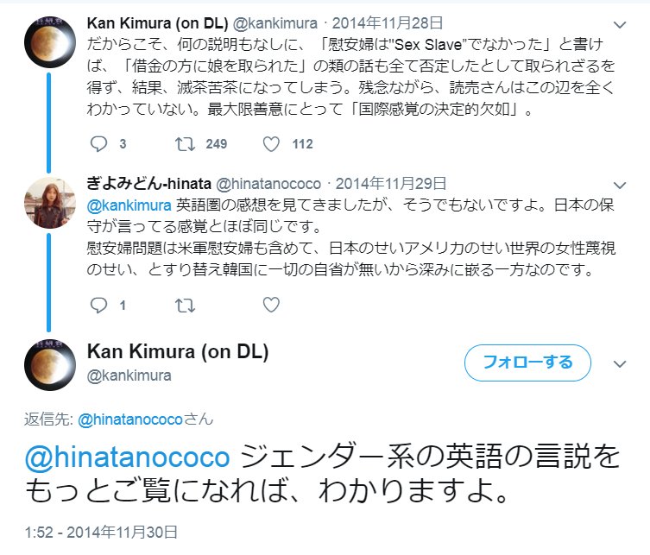This screenshot has width=650, height=555.
Task: Open @hinatanococo link in 返信先 line
Action: click(130, 419)
